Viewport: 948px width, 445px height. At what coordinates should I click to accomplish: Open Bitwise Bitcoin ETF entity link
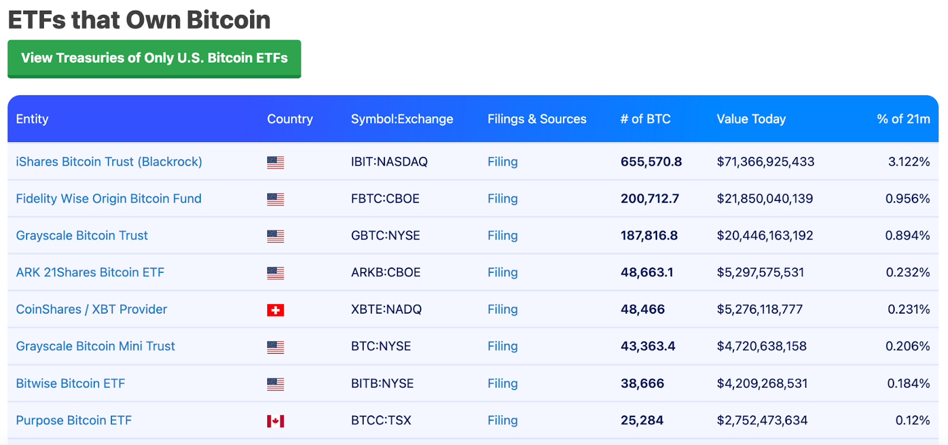71,383
